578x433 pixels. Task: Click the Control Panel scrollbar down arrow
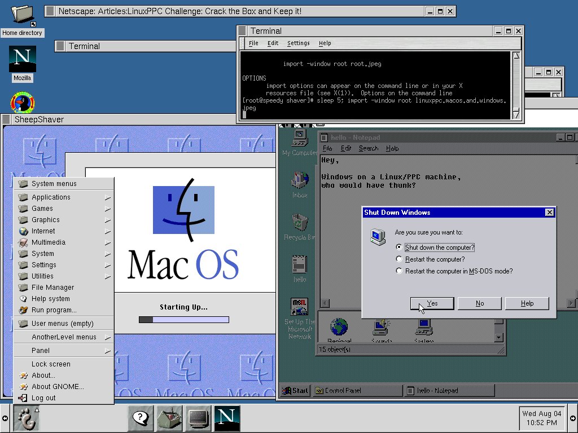point(498,337)
